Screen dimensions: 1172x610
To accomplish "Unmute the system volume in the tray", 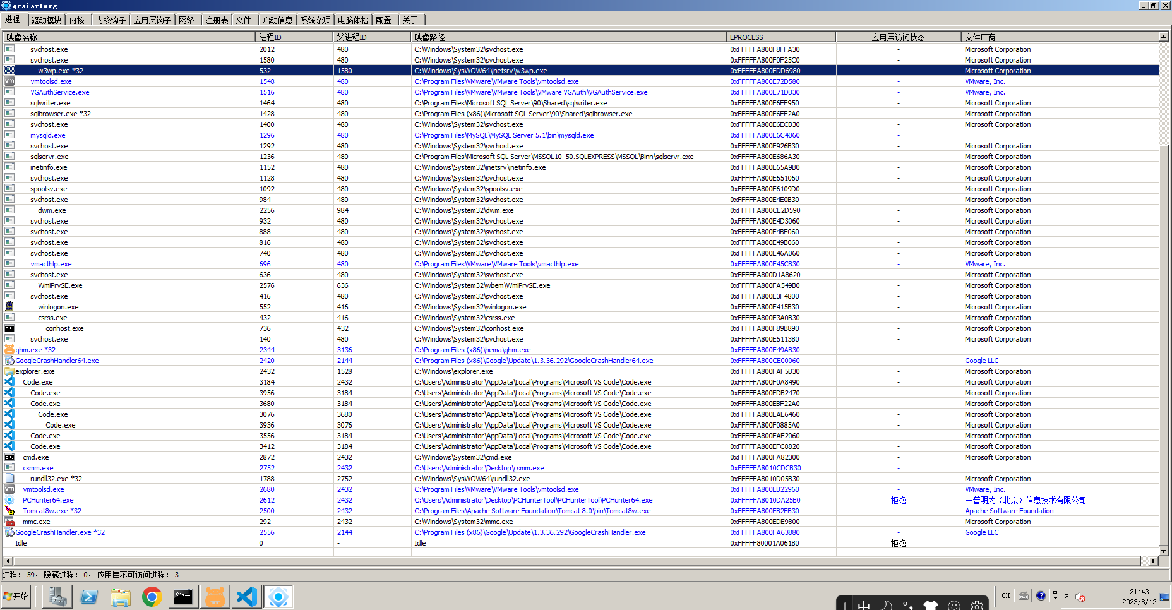I will click(x=1079, y=597).
